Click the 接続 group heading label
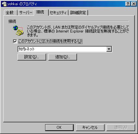138x134 pixels. pos(12,21)
